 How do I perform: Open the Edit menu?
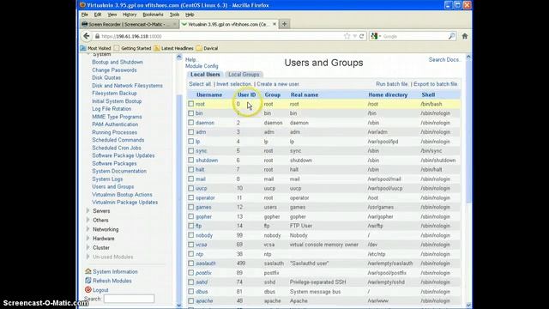coord(98,15)
